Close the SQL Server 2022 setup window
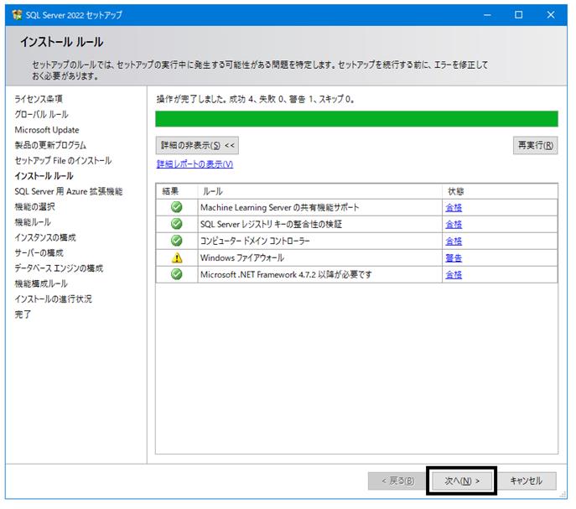Viewport: 576px width, 509px height. [x=551, y=15]
